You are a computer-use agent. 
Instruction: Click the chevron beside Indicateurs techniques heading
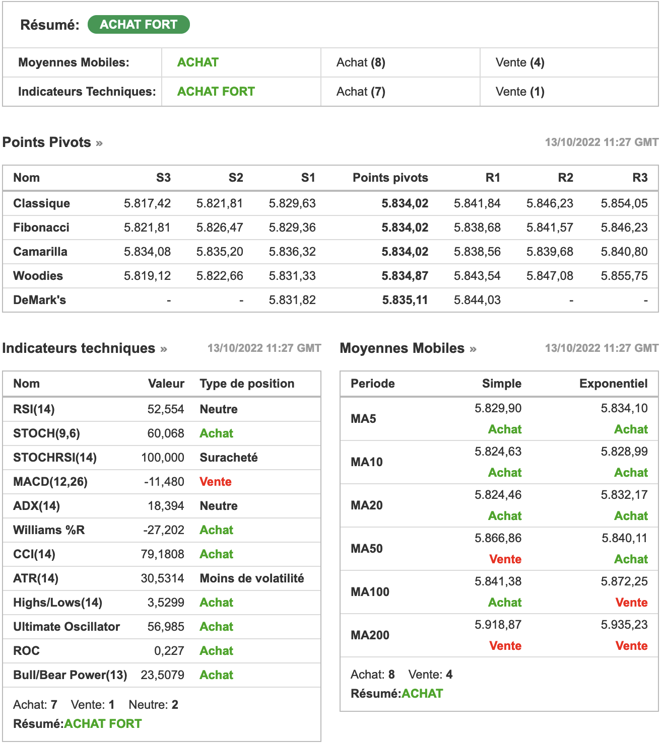pyautogui.click(x=164, y=349)
